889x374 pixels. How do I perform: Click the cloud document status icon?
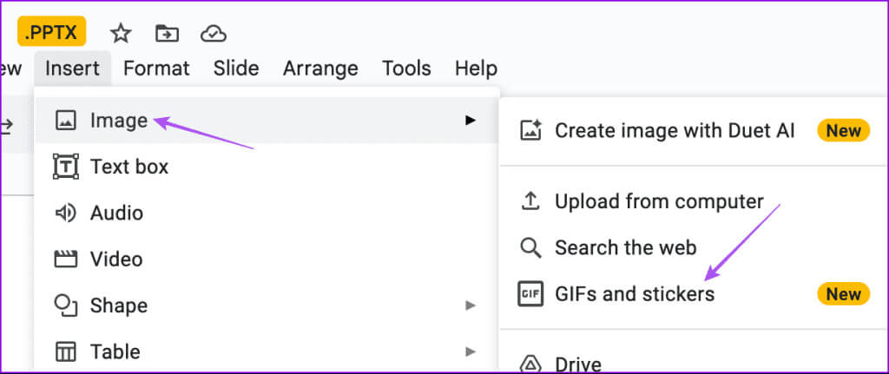[213, 34]
